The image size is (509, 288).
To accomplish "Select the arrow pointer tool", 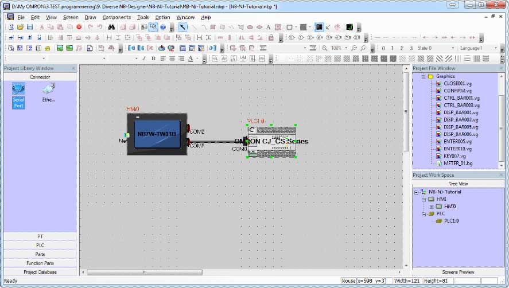I will click(x=183, y=27).
